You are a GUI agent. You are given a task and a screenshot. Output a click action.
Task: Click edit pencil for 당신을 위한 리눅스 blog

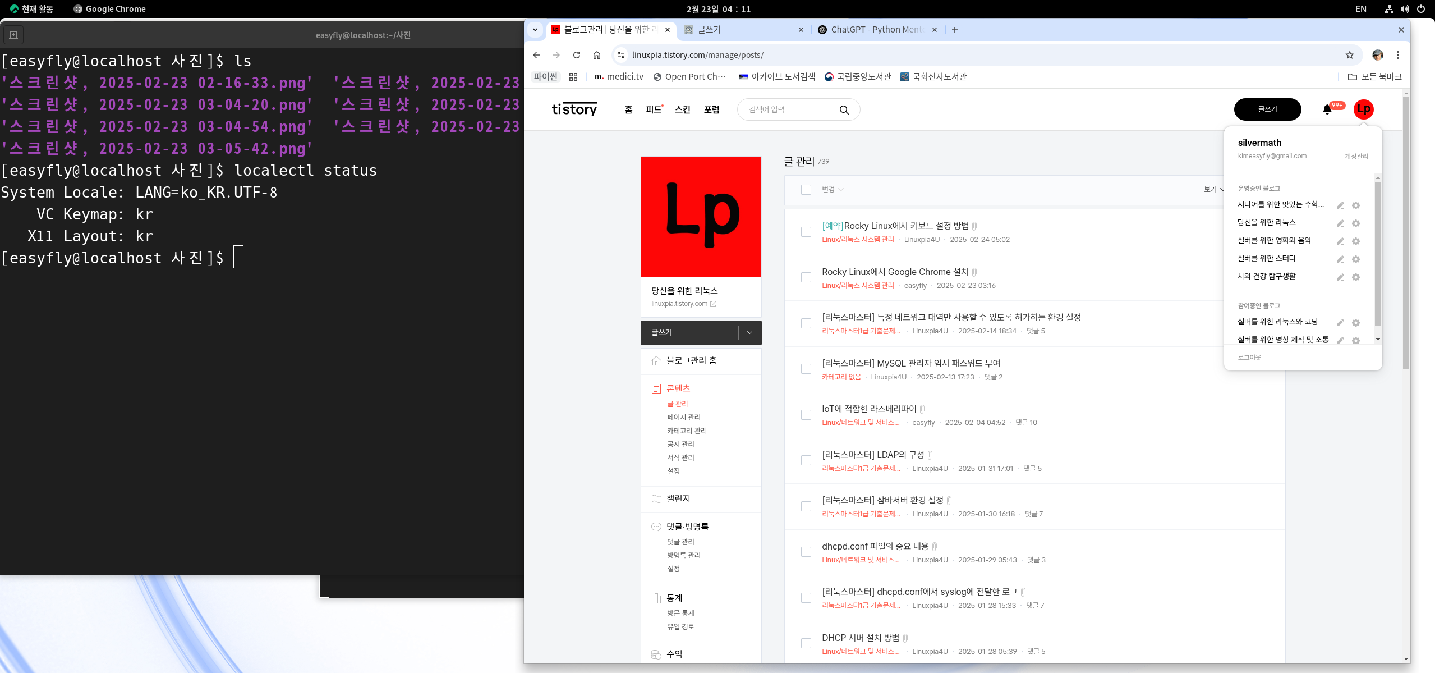(x=1340, y=223)
